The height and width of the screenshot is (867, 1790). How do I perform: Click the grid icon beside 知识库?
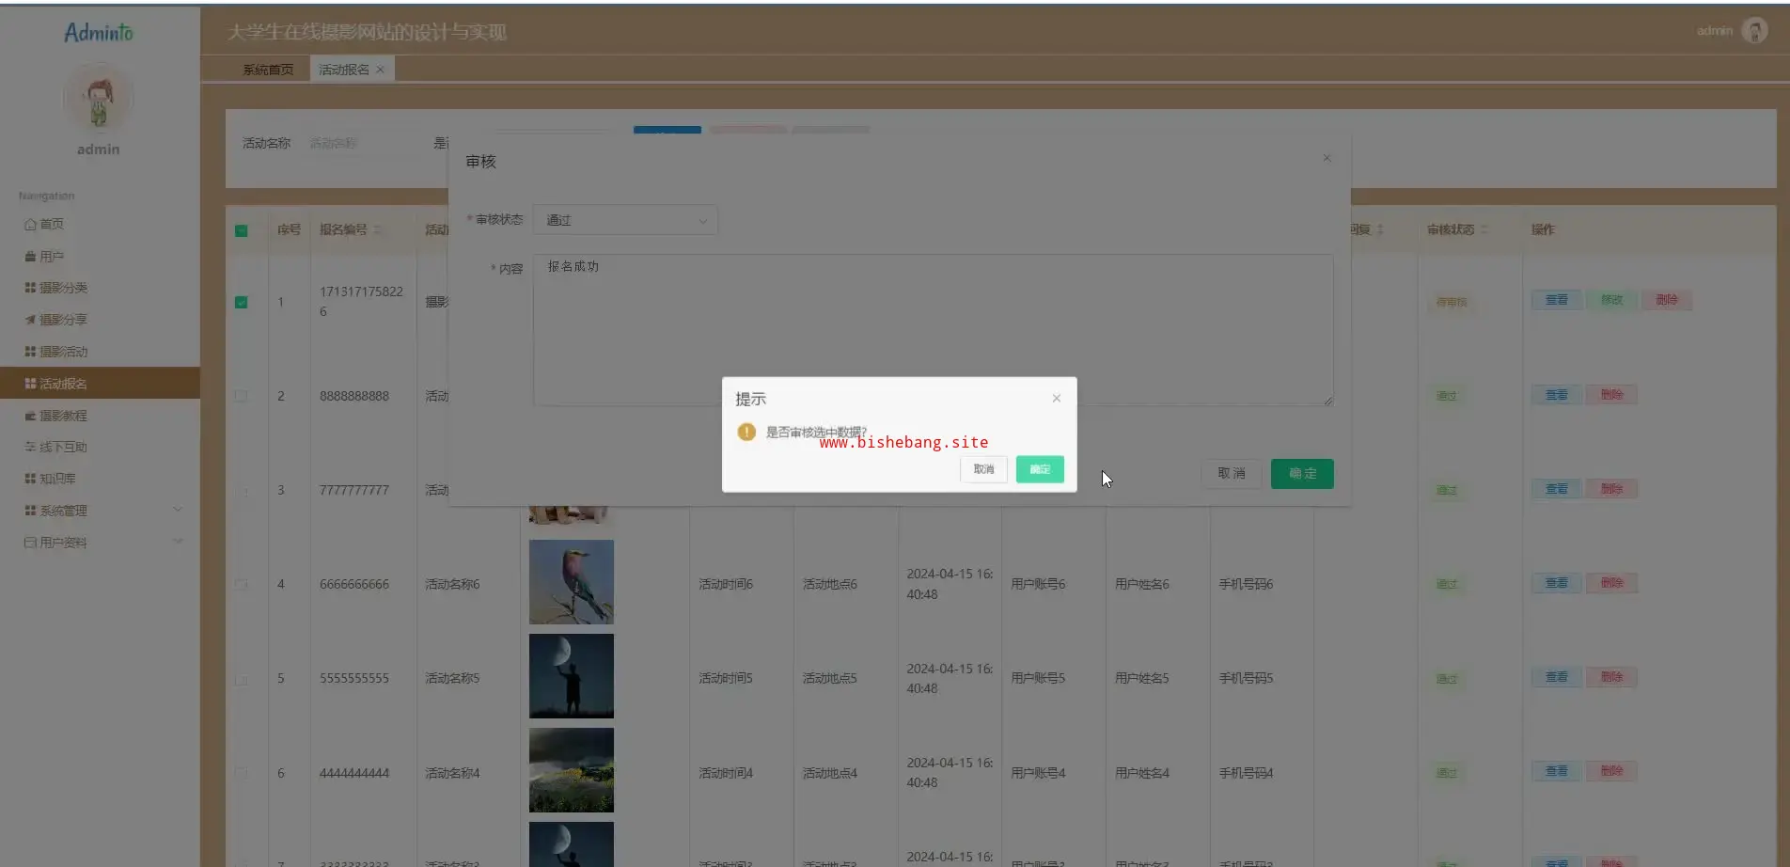[30, 479]
